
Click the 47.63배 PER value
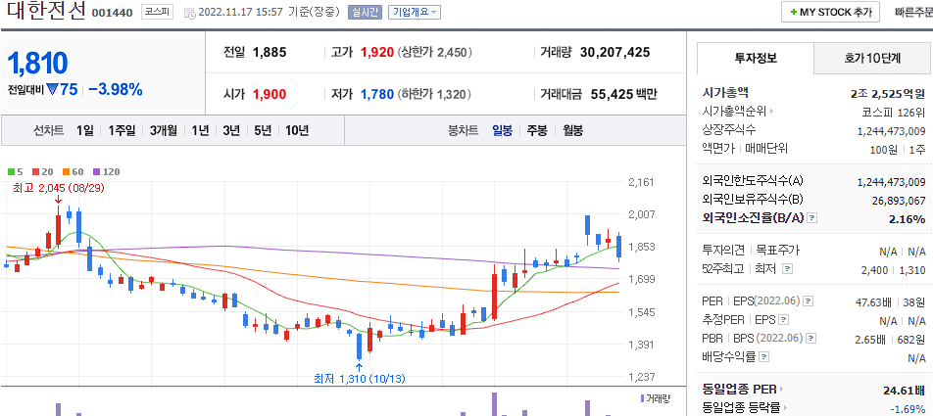tap(873, 301)
